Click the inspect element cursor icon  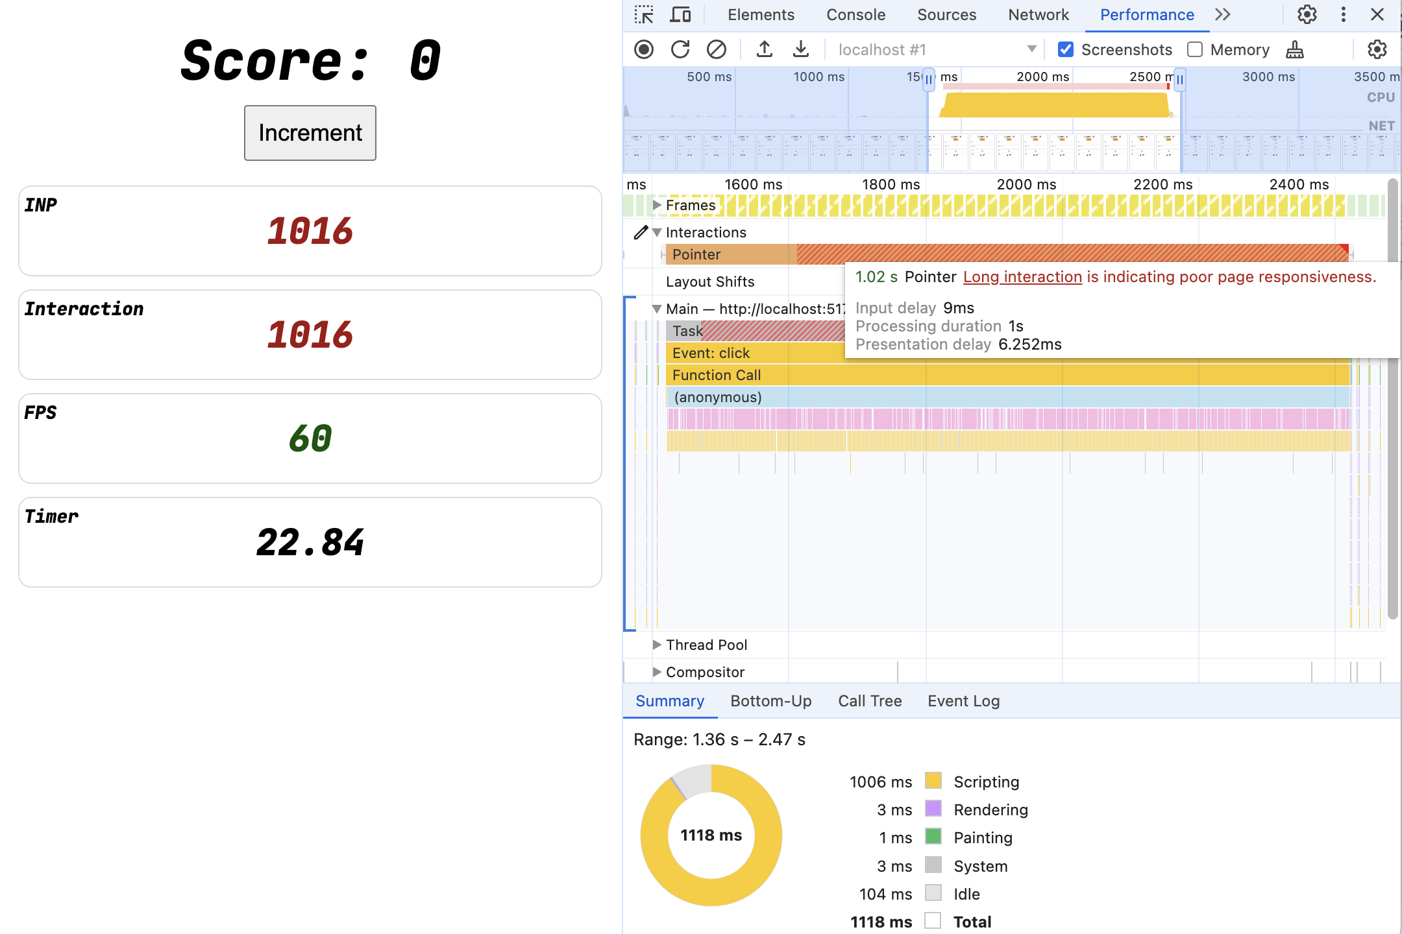click(x=645, y=16)
